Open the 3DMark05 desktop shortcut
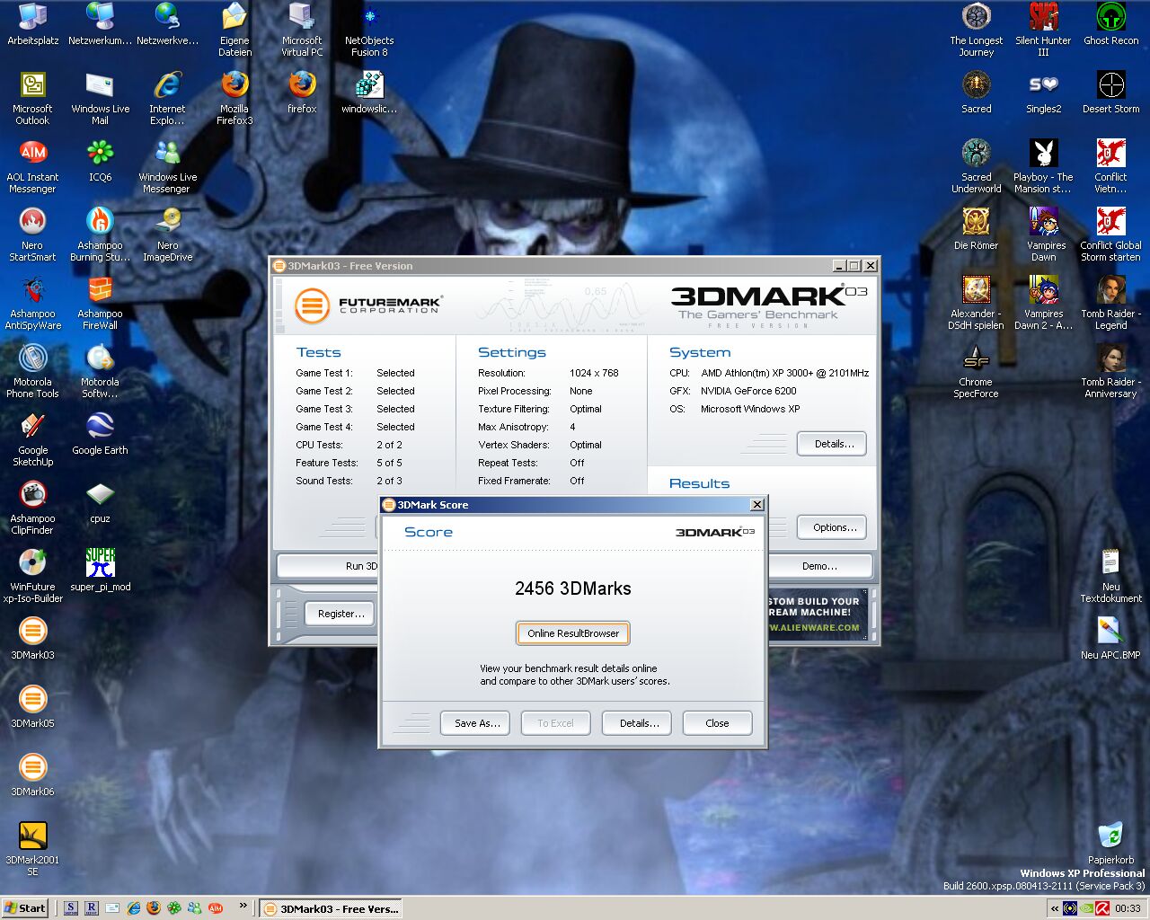Screen dimensions: 1150x920 click(x=33, y=707)
